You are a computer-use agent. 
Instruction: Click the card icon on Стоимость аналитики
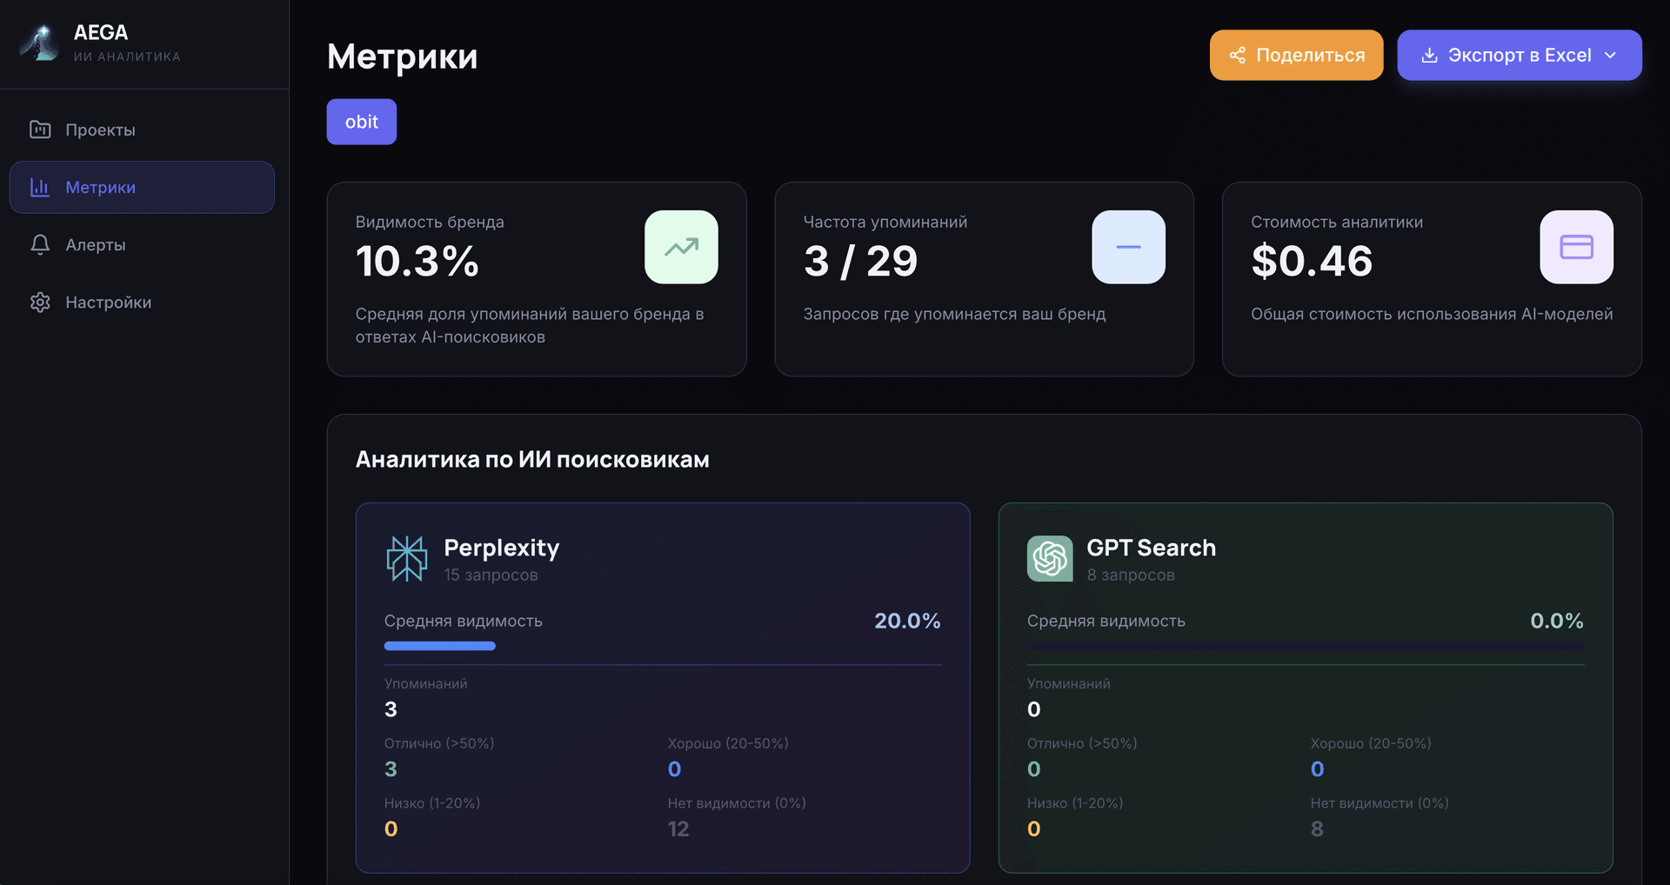pos(1576,247)
